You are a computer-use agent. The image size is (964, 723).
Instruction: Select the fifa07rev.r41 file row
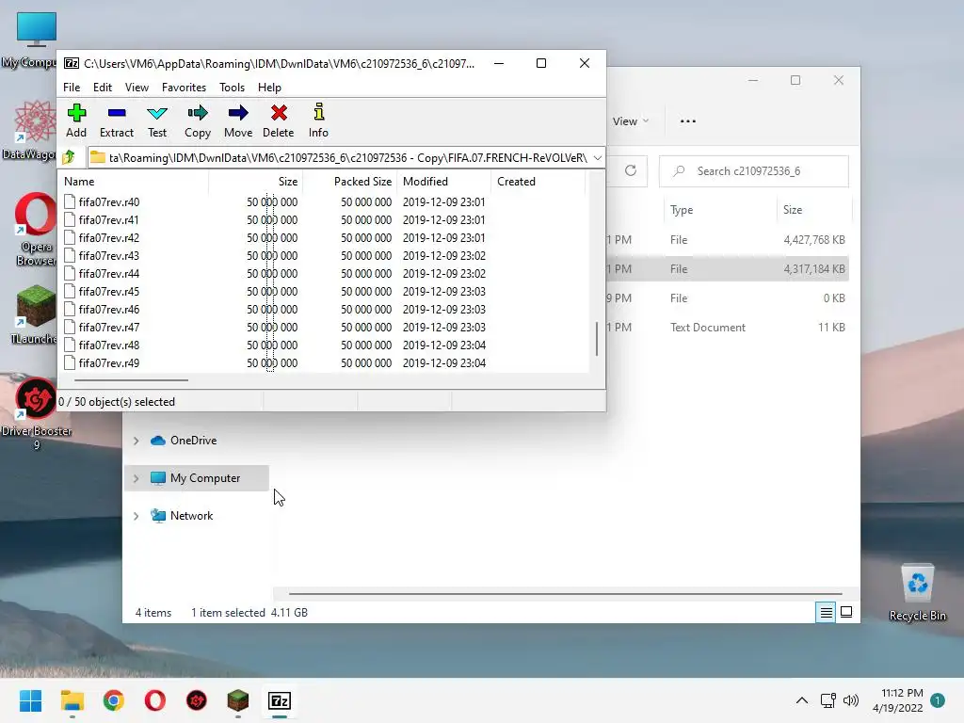(x=323, y=219)
